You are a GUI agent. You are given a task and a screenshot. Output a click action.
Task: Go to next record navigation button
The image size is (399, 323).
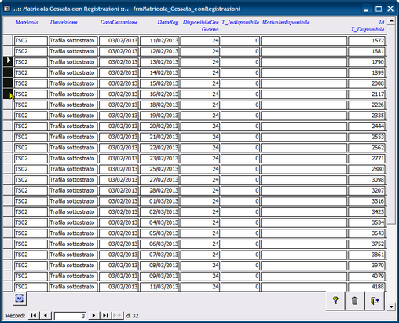pos(93,316)
